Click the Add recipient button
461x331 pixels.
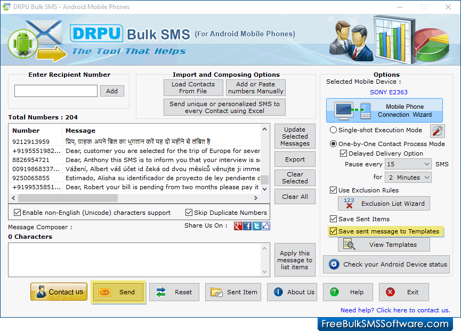click(x=112, y=91)
